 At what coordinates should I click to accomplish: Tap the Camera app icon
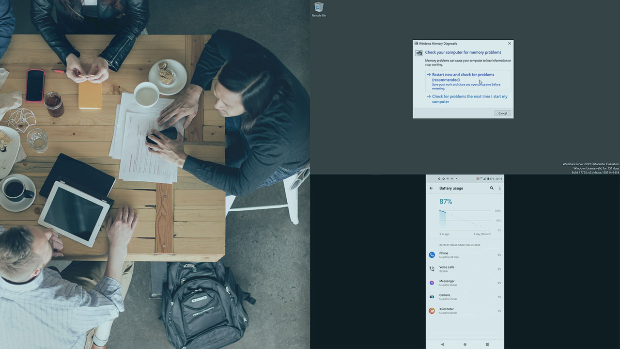[x=432, y=297]
